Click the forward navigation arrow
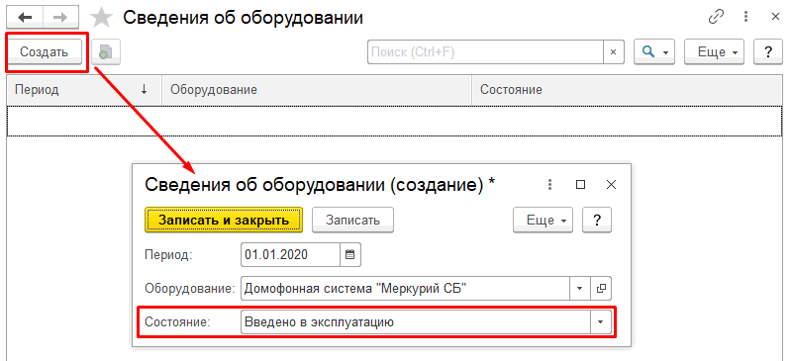Screen dimensions: 792x361 60,18
